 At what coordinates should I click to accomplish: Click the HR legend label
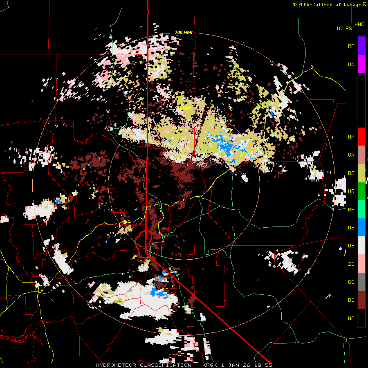pyautogui.click(x=351, y=191)
